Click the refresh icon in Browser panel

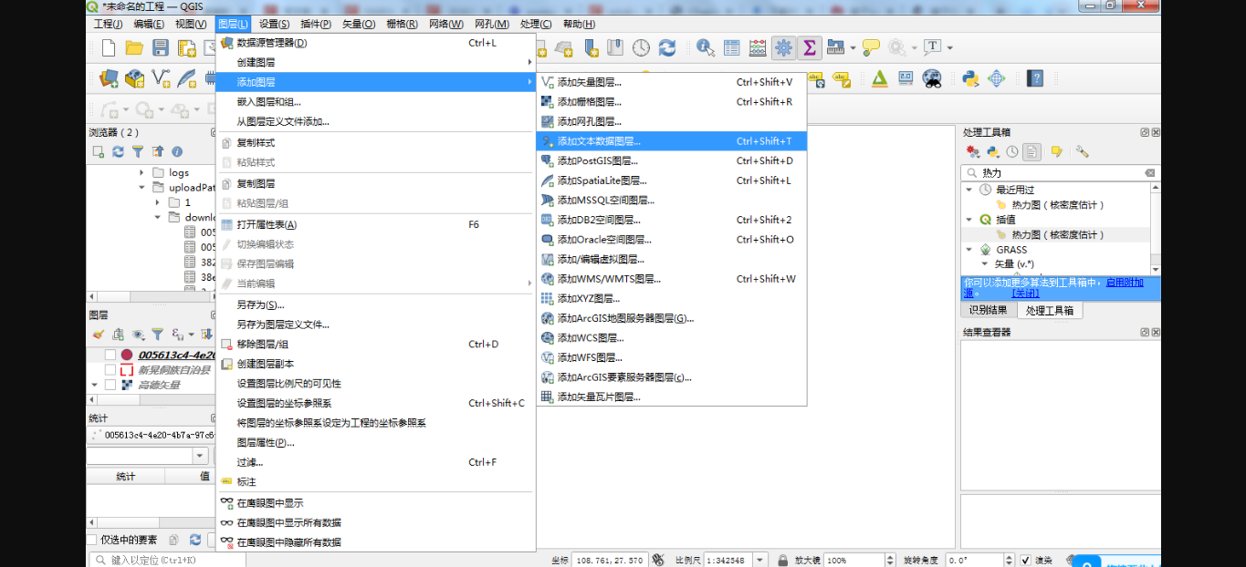tap(118, 152)
